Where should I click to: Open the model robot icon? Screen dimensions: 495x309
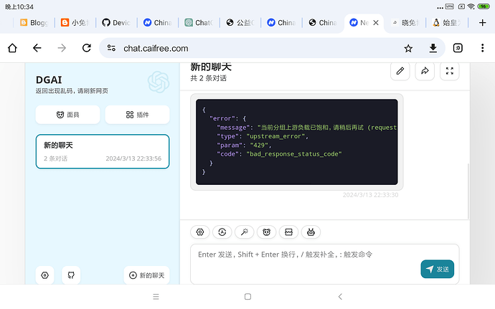(311, 232)
